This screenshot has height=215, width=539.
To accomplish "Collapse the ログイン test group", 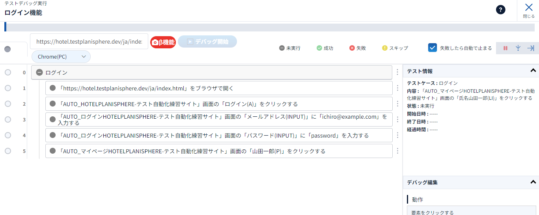I will click(39, 72).
